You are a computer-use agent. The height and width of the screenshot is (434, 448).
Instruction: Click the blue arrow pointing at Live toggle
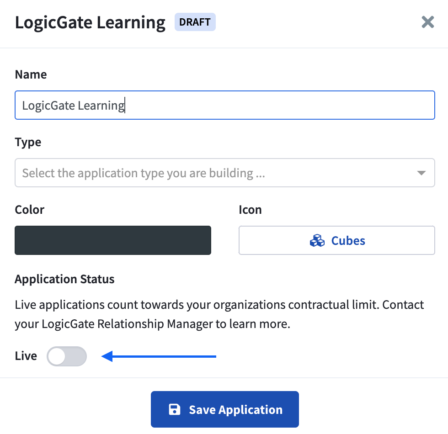159,356
